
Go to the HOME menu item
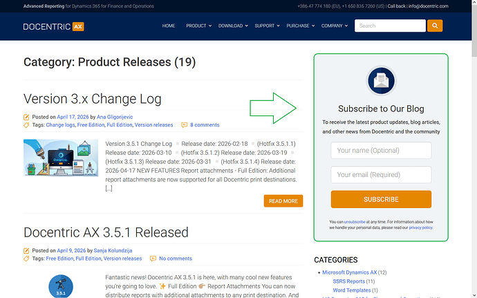point(169,26)
